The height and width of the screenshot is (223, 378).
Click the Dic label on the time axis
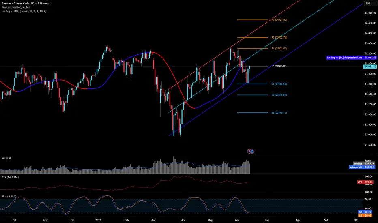[x=73, y=220]
